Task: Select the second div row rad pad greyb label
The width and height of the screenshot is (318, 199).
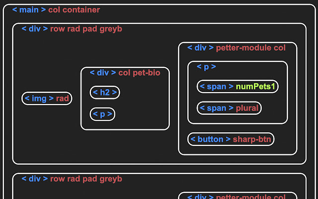Action: coord(72,179)
